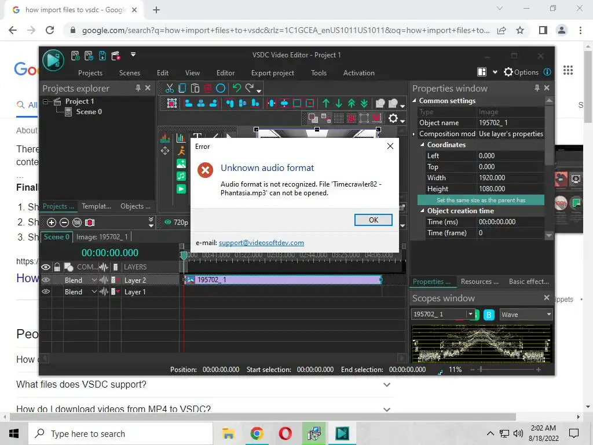Viewport: 593px width, 445px height.
Task: Open the Tools menu
Action: coord(319,73)
